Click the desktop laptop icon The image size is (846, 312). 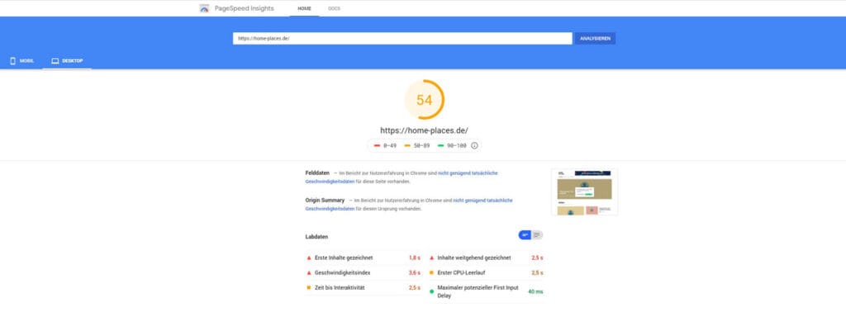tap(55, 61)
